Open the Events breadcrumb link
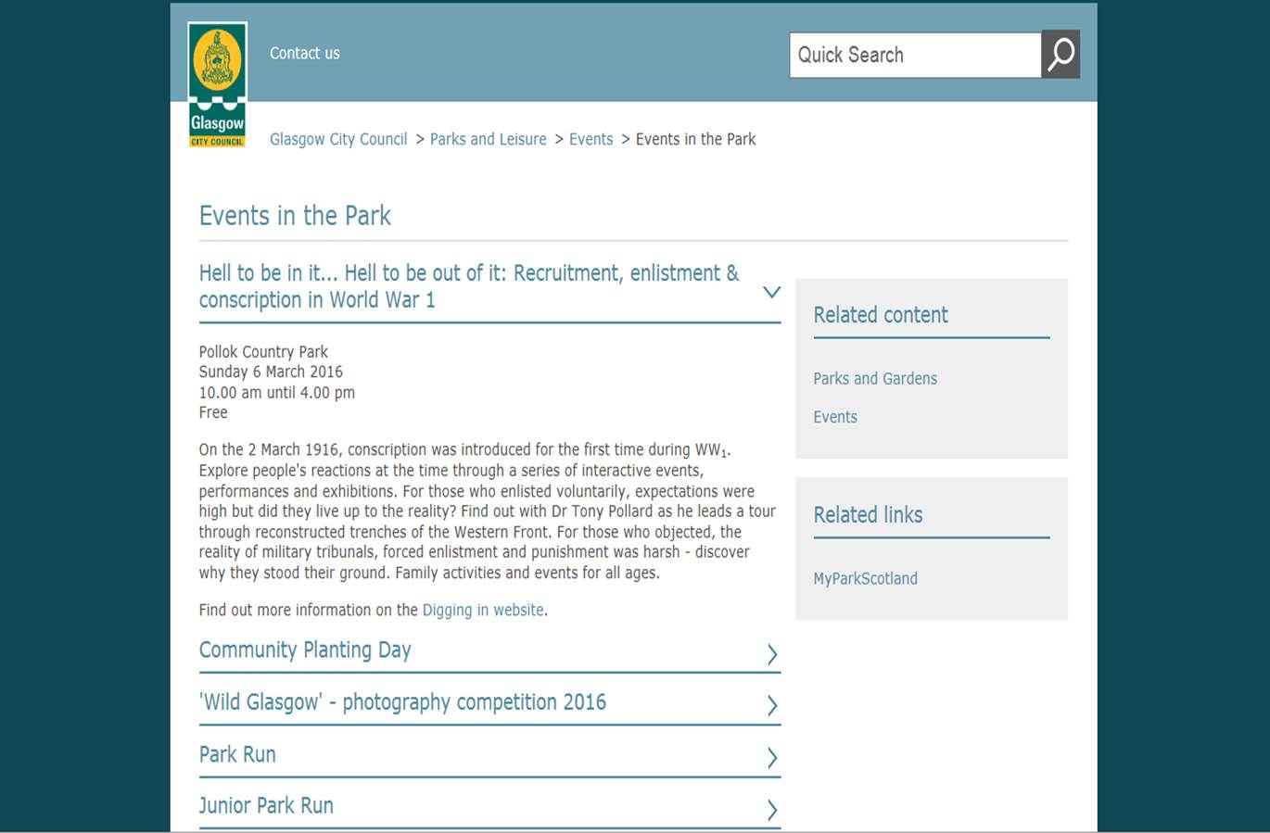Viewport: 1270px width, 833px height. (x=591, y=139)
